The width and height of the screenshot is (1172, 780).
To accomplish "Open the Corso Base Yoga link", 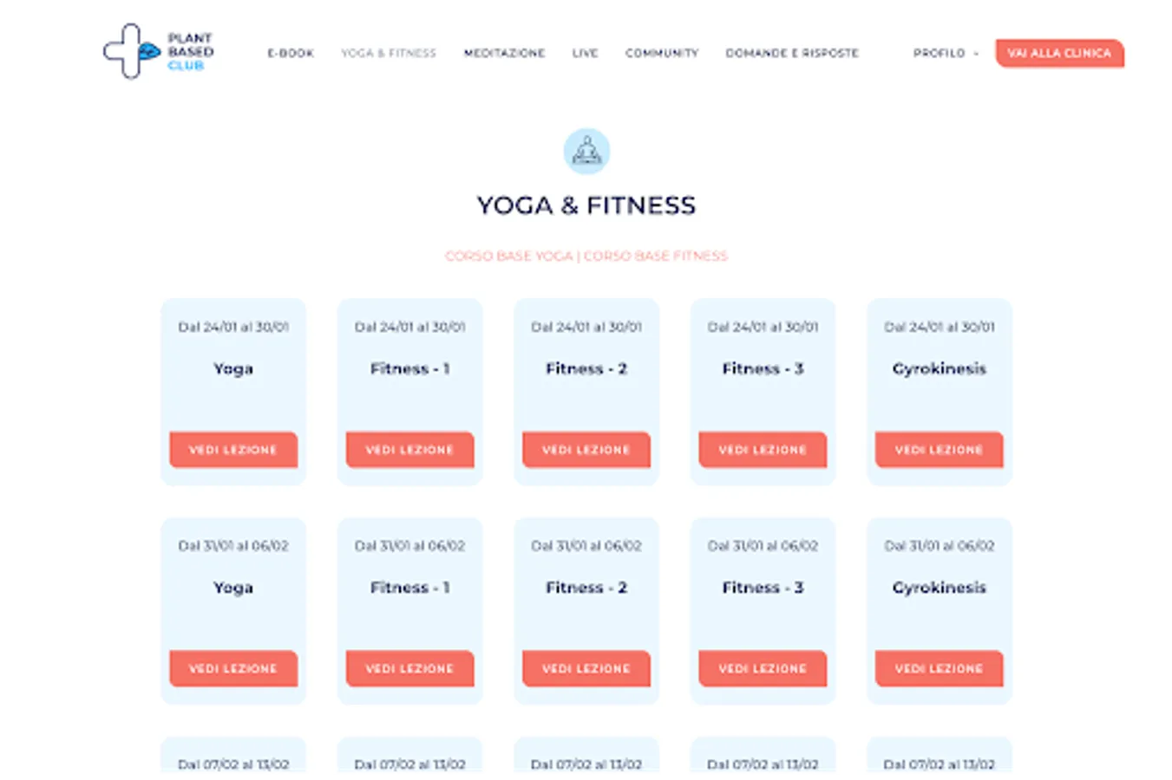I will point(509,256).
